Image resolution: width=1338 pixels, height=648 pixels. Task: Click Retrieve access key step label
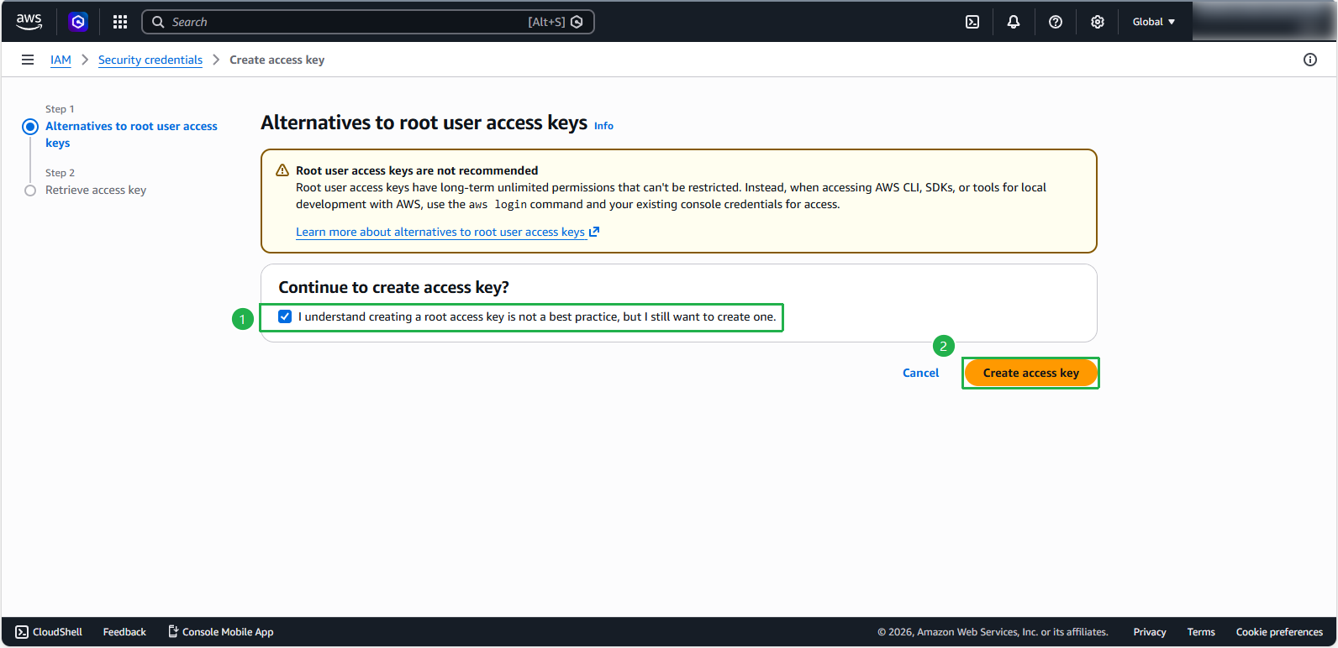pos(96,190)
